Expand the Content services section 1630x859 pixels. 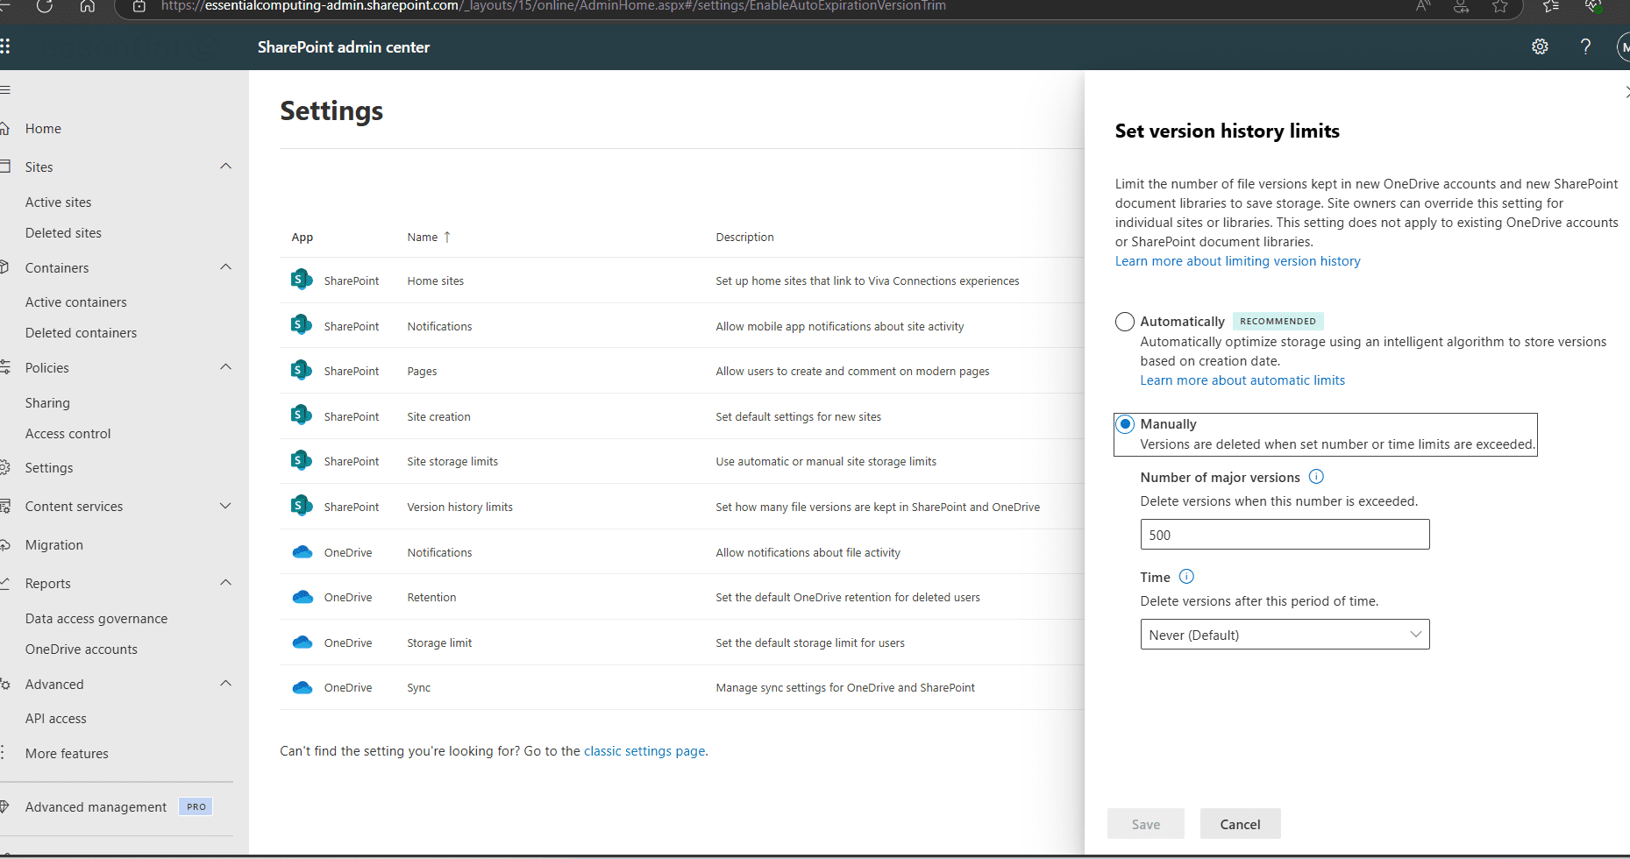[225, 506]
